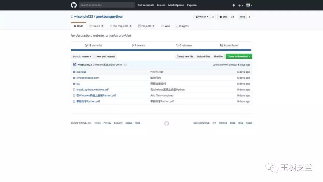Open Training footer link
Screen dimensions: 323x182
[223, 123]
